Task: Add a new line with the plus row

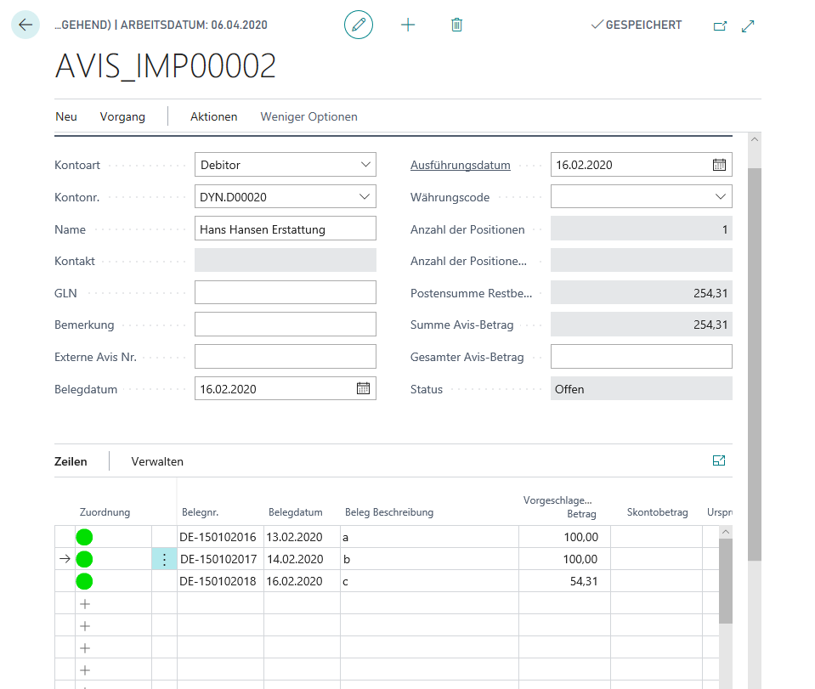Action: coord(83,603)
